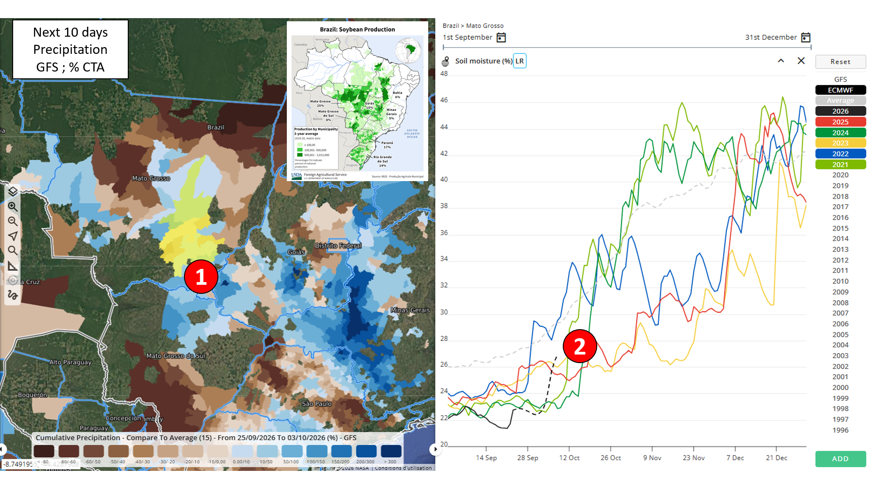Viewport: 870px width, 489px height.
Task: Click the locate arrow tool icon
Action: [13, 236]
